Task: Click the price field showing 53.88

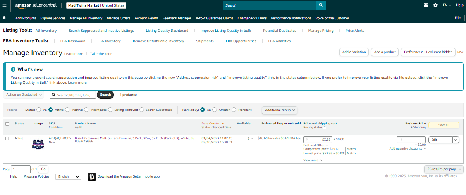Action: pos(318,140)
